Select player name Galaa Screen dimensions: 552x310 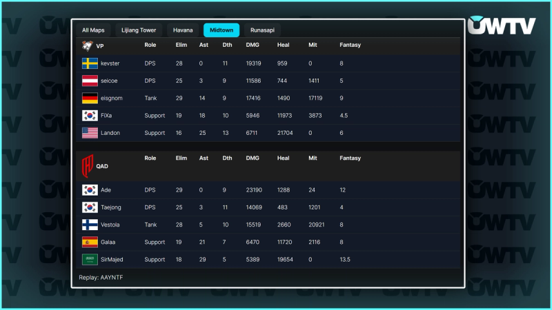108,242
